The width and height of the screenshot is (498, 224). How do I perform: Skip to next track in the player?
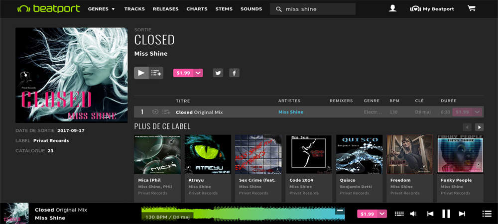coord(462,214)
